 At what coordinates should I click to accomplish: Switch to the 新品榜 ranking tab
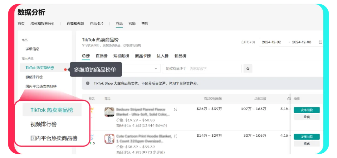pos(180,56)
